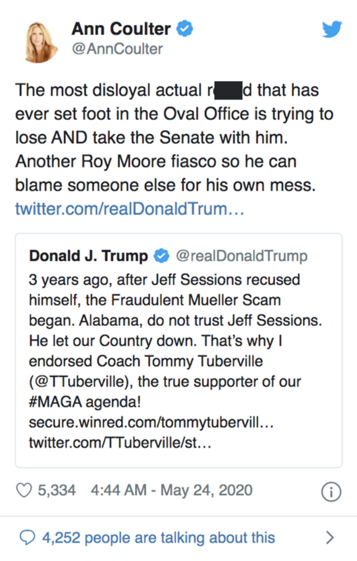The image size is (357, 561).
Task: Open Ann Coulter's profile picture
Action: (x=40, y=41)
